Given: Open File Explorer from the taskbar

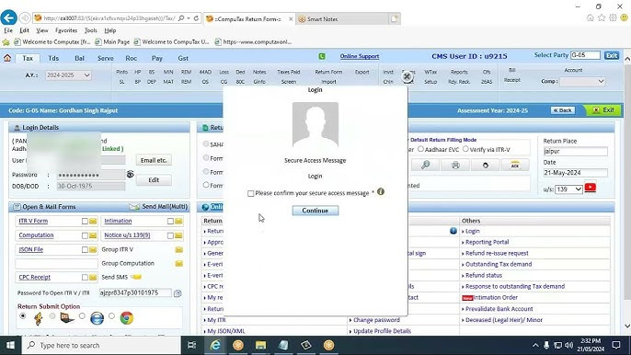Looking at the screenshot, I should [261, 345].
